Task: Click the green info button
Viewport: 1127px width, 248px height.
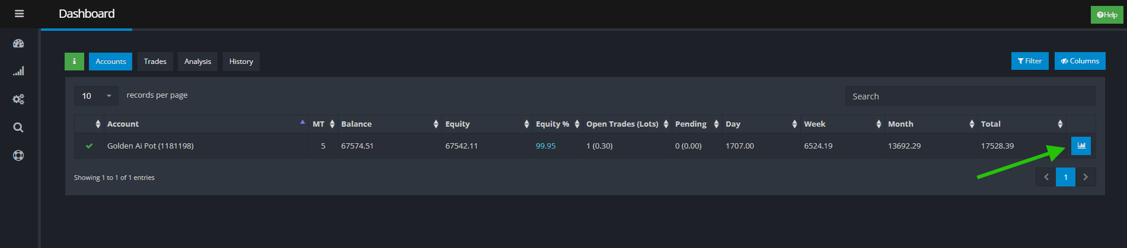Action: tap(74, 61)
